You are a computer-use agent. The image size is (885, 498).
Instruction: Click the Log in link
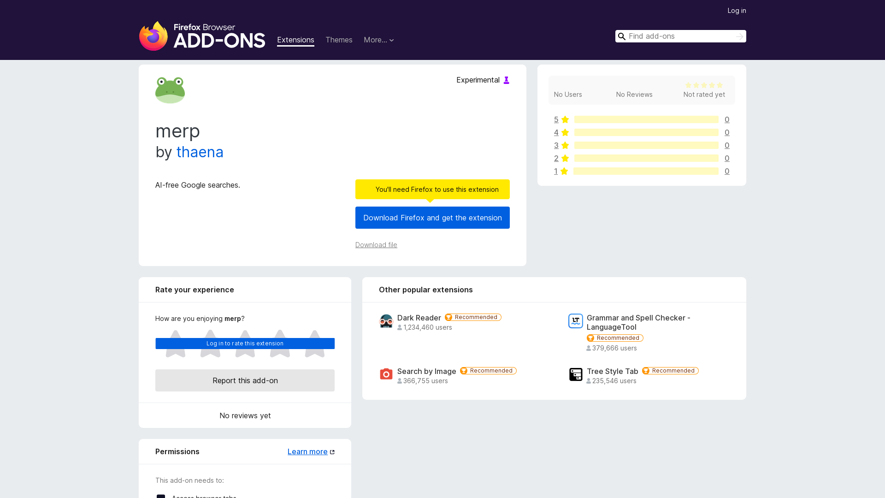[x=737, y=11]
